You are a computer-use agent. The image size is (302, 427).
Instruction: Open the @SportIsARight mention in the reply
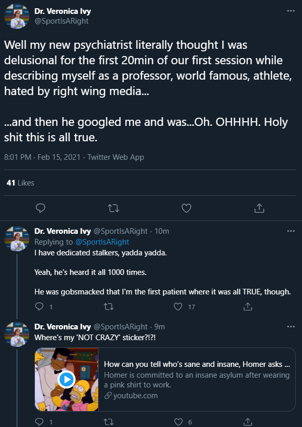(102, 242)
